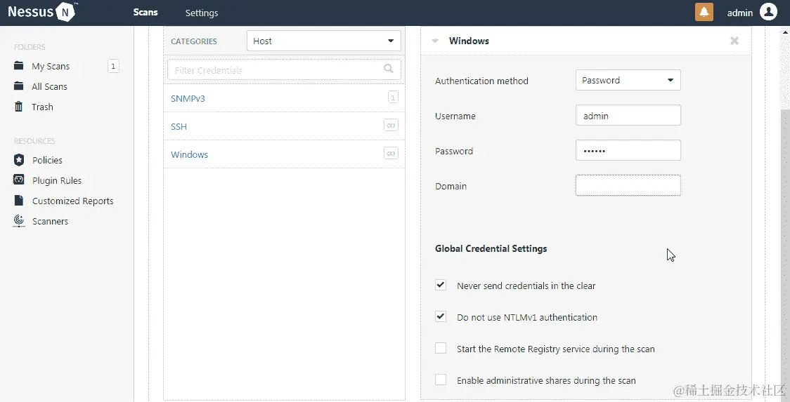Select the SSH credential type
This screenshot has height=402, width=790.
(x=179, y=126)
